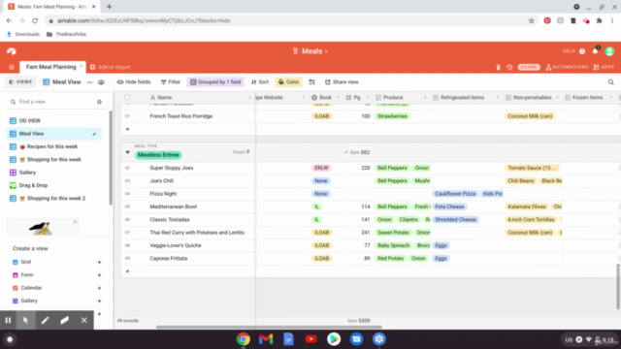Select Recipes for this week view
621x349 pixels.
54,146
